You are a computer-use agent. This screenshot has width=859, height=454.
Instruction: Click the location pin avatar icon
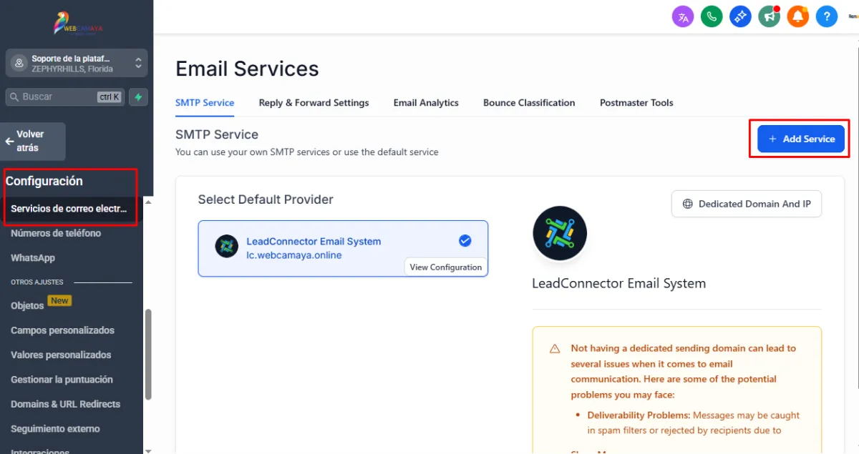point(19,63)
